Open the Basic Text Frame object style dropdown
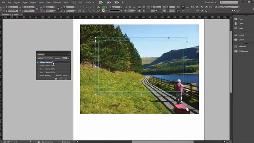 click(239, 7)
